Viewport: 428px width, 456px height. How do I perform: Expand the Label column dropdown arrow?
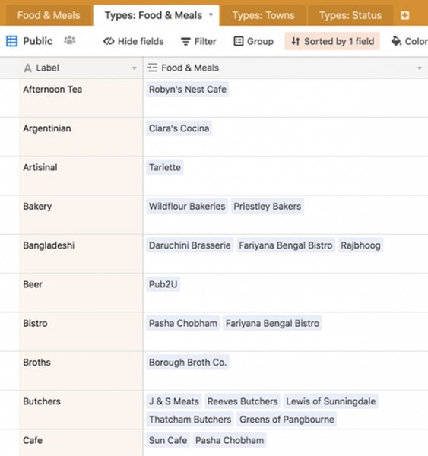(134, 68)
